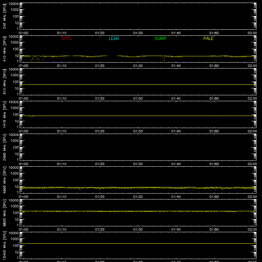Select the 1415 MHz [SFU] axis title
This screenshot has height=262, width=262.
[5, 114]
